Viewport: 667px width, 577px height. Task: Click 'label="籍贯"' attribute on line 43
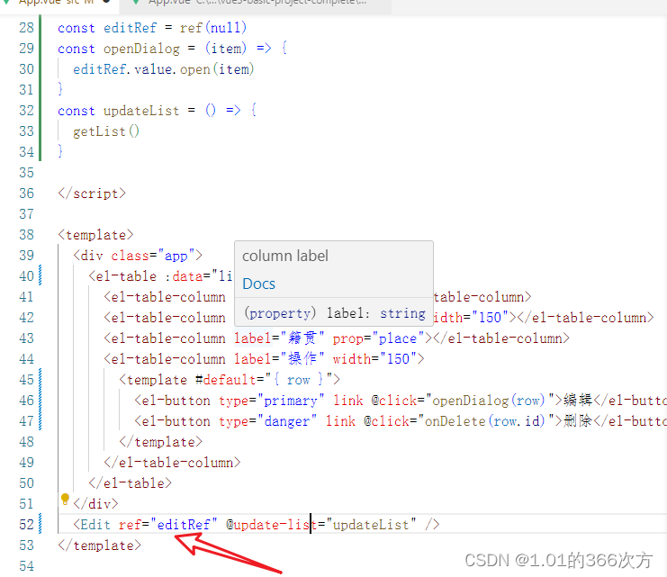(279, 338)
